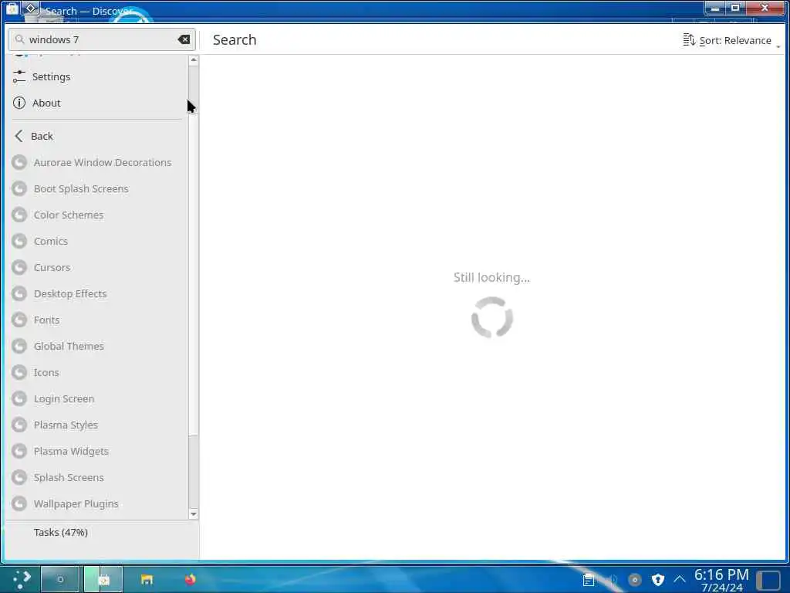Click the Back chevron icon
The image size is (790, 593).
(19, 136)
